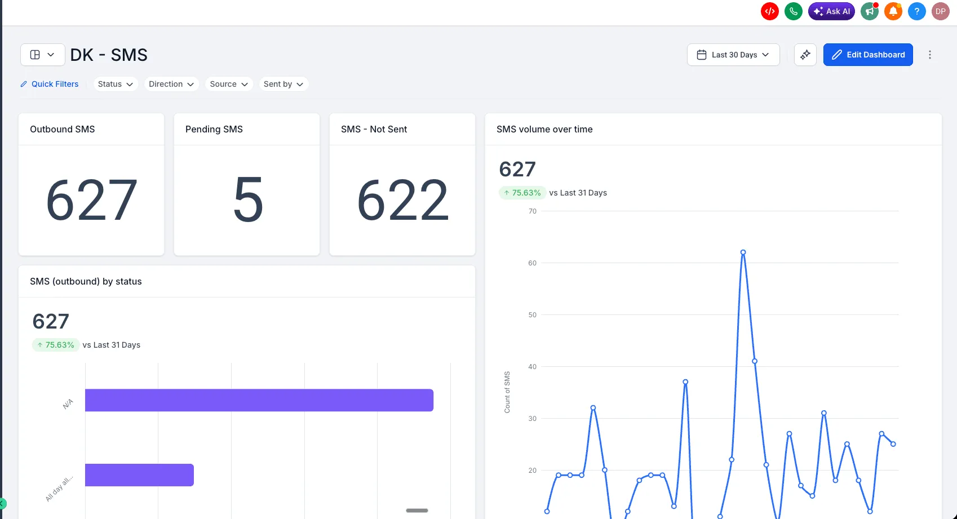Click the Outbound SMS card title
This screenshot has width=957, height=519.
tap(63, 129)
